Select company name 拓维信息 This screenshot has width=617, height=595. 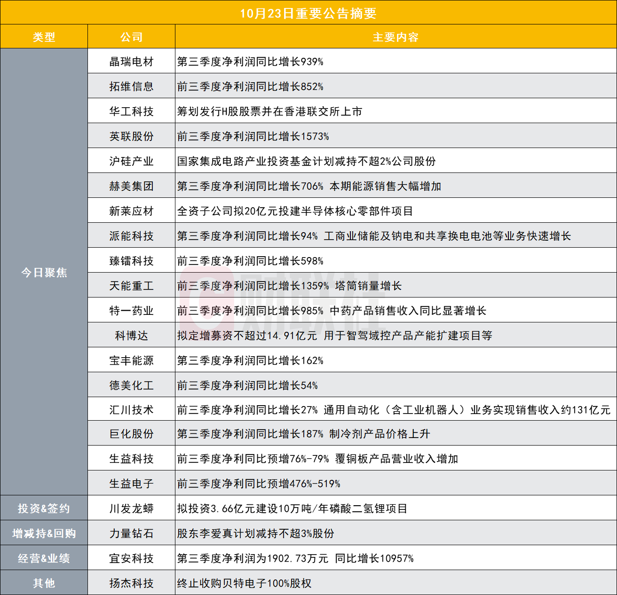click(x=132, y=86)
